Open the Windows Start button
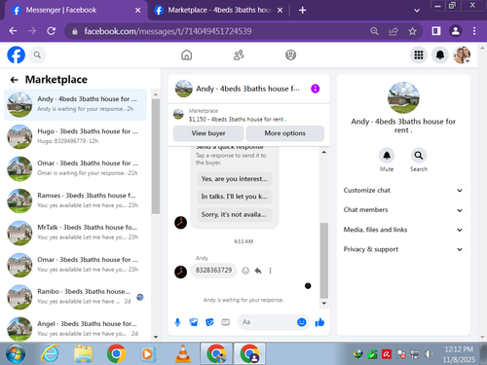The width and height of the screenshot is (487, 365). click(x=16, y=353)
